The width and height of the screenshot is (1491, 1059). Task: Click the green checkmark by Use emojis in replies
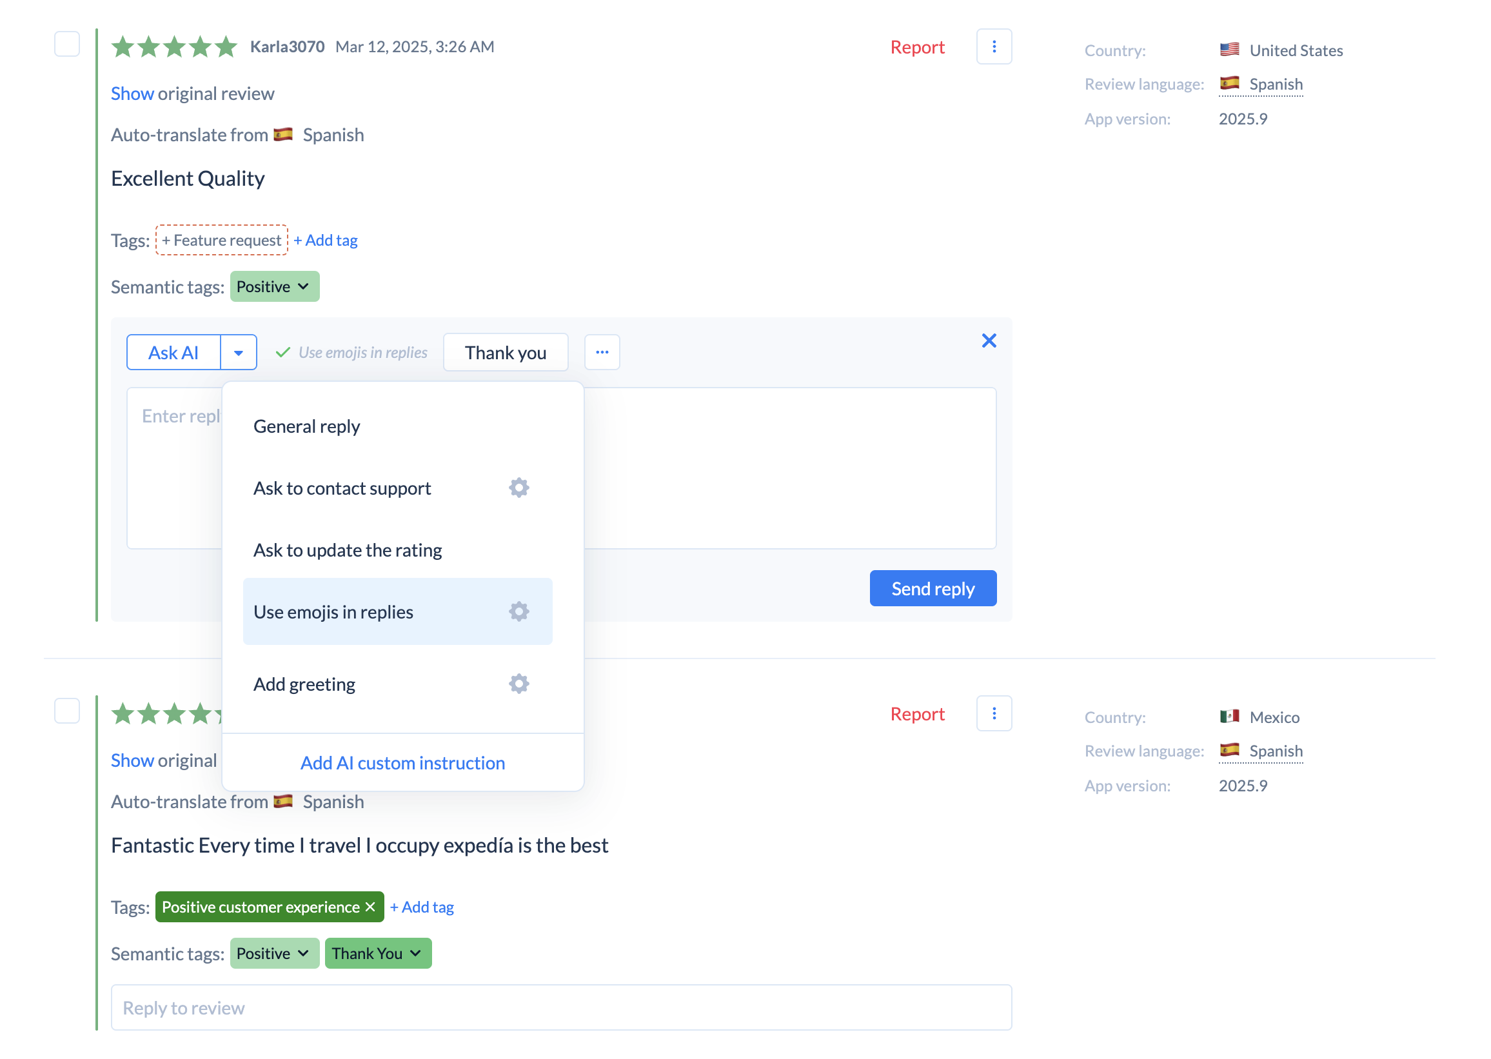[283, 352]
